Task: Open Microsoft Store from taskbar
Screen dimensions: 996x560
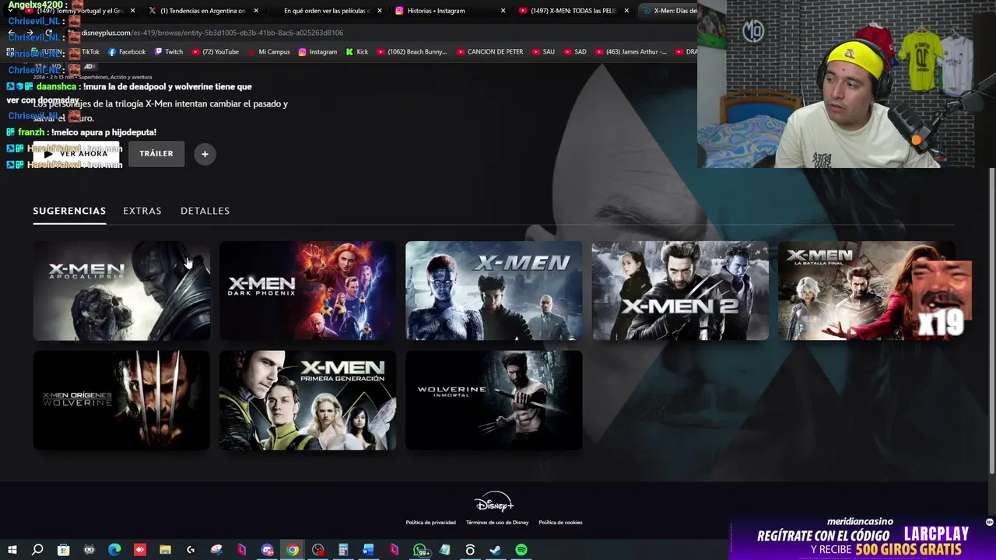Action: [x=63, y=550]
